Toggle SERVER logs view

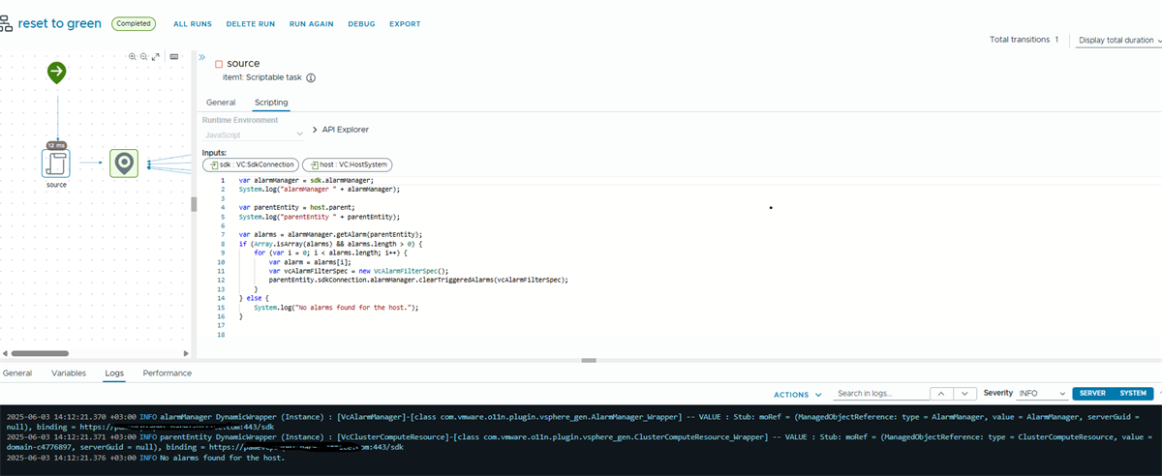point(1092,394)
